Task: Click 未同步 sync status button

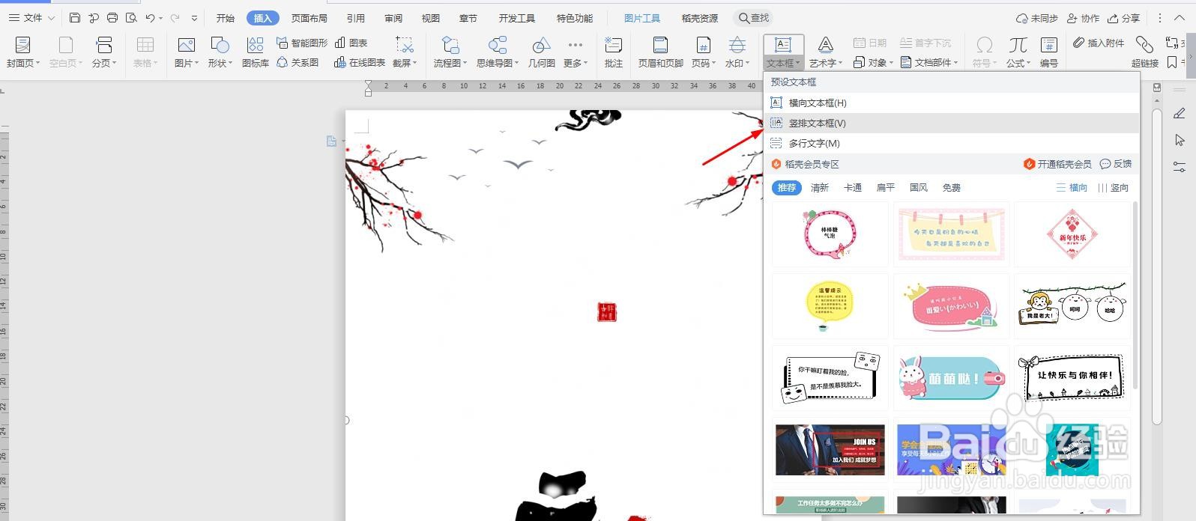Action: (x=1037, y=18)
